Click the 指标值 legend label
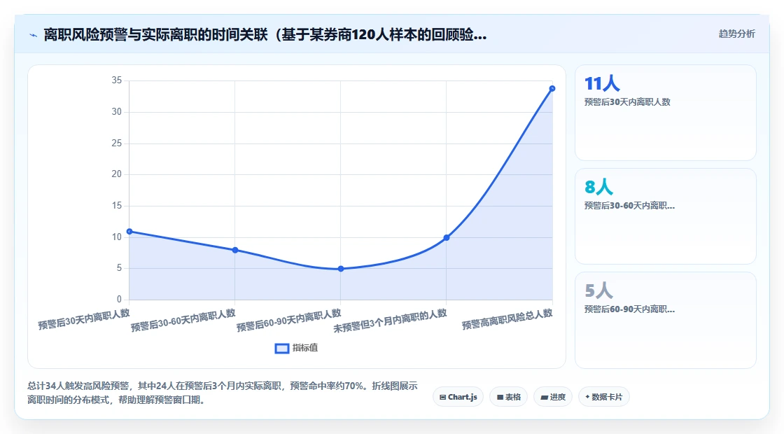 point(305,347)
